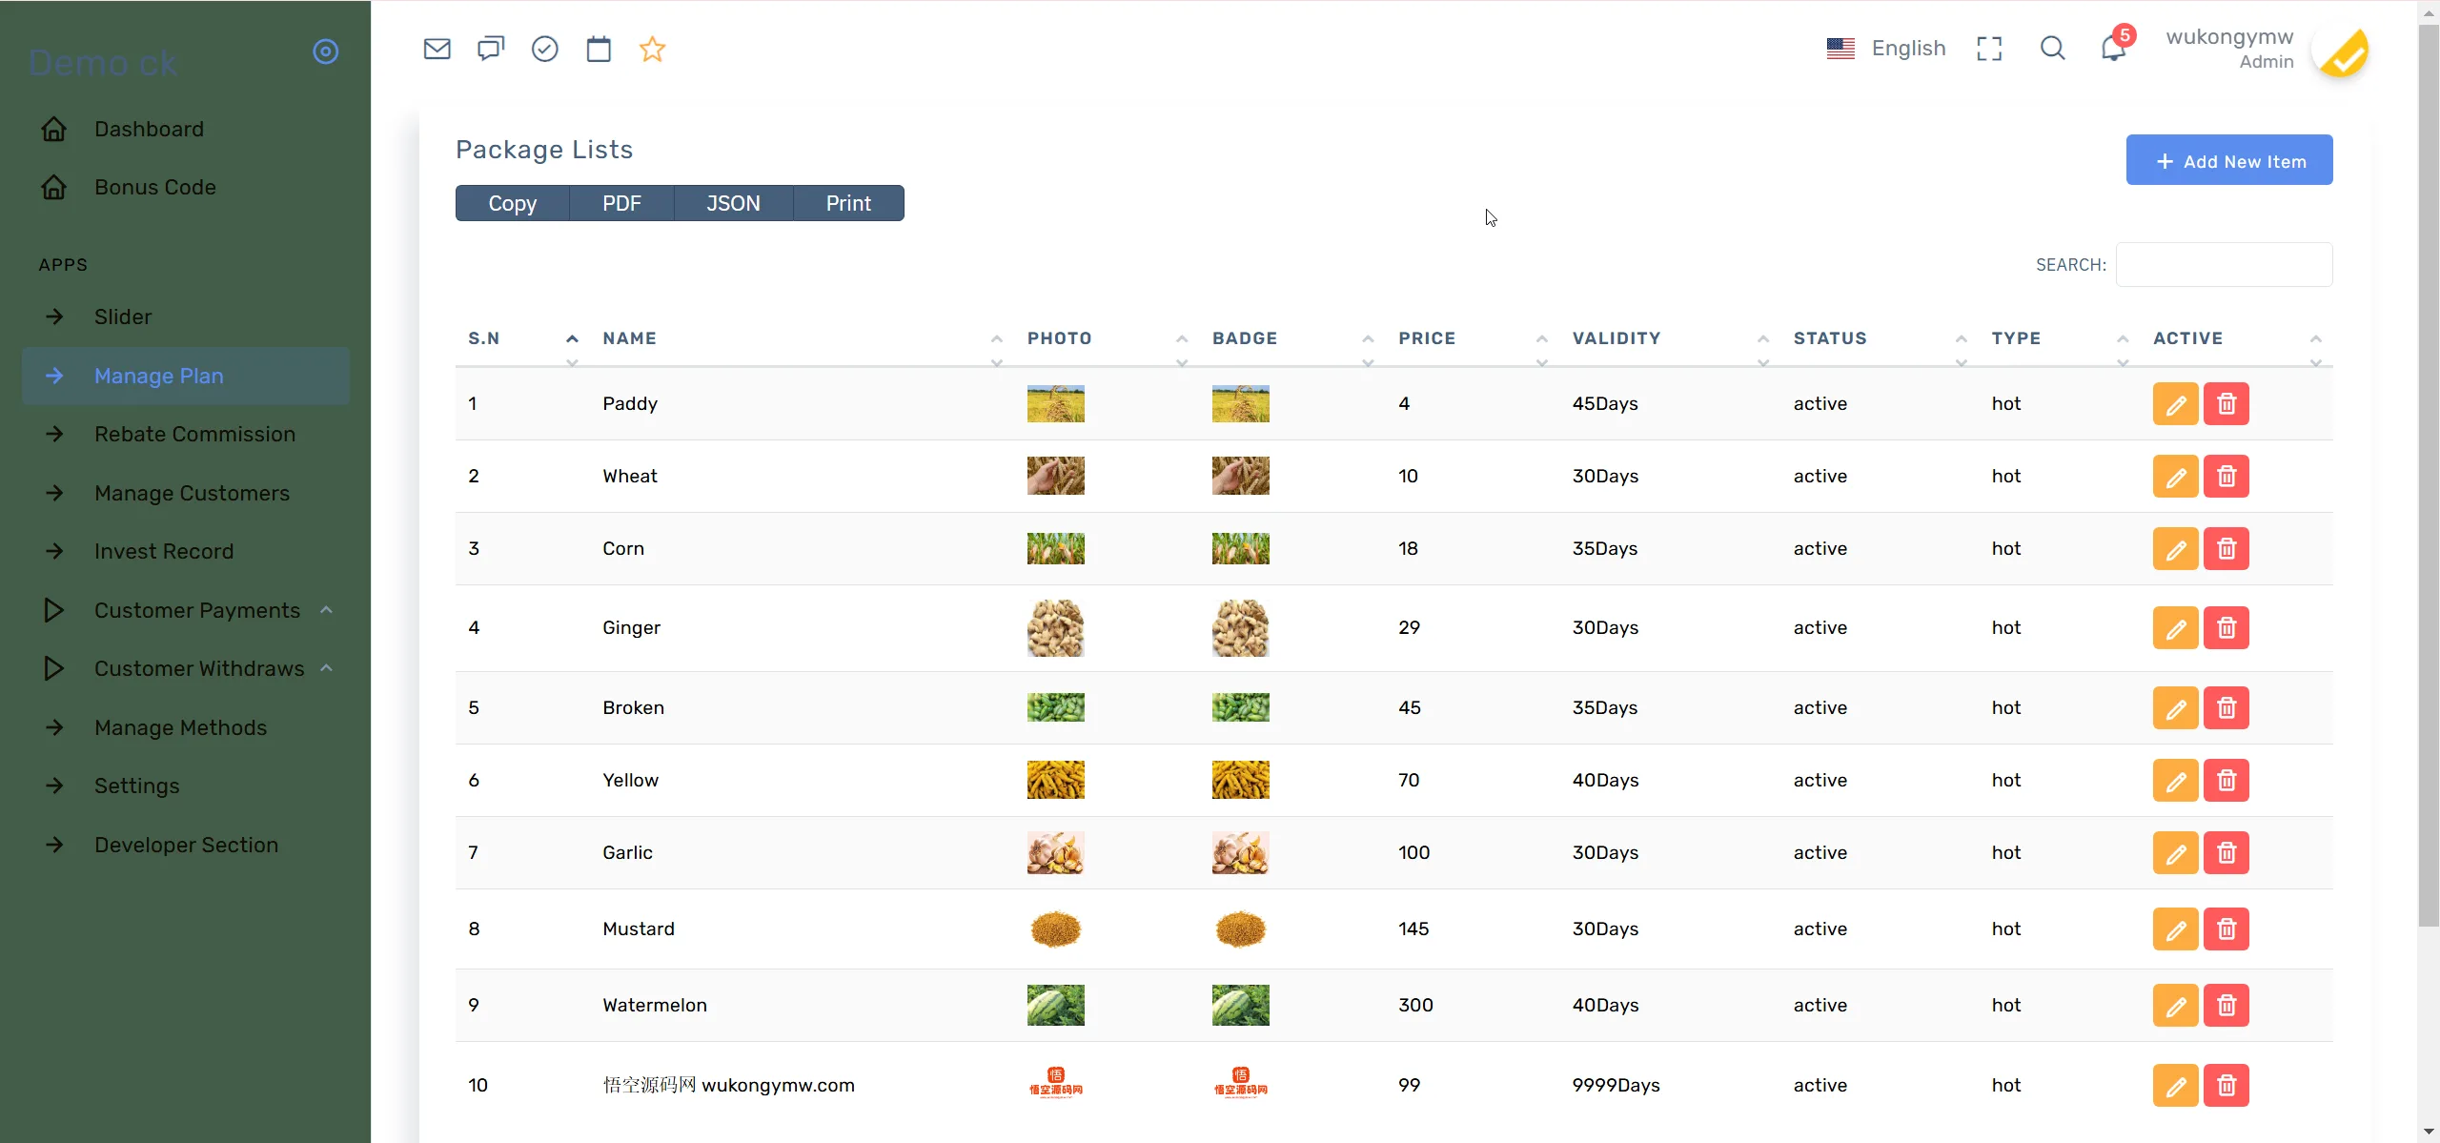Expand the Customer Payments submenu
Screen dimensions: 2440x1143
[197, 610]
